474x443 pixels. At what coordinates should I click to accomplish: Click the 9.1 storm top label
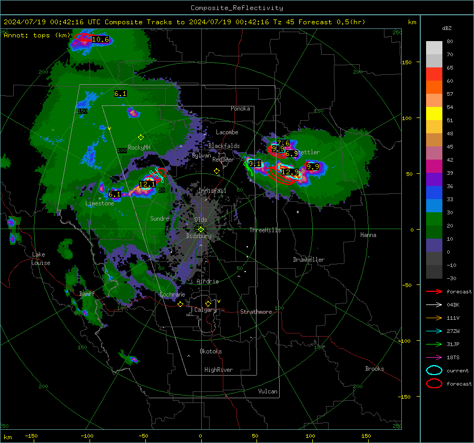point(254,164)
